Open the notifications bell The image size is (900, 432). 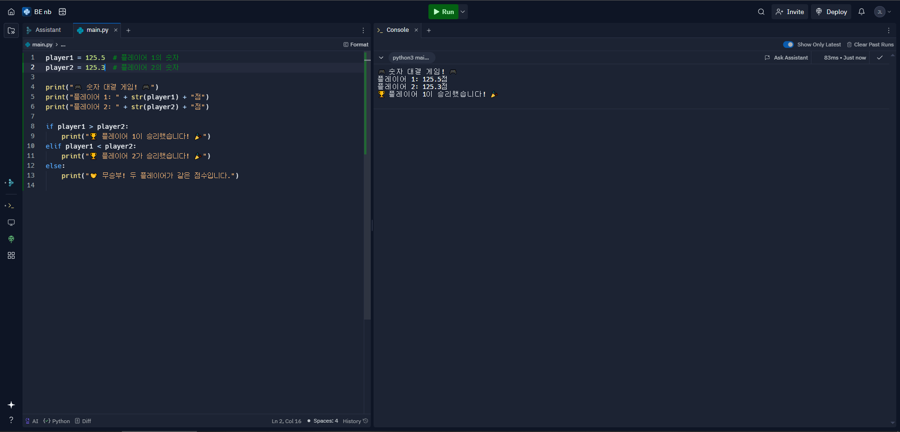(862, 12)
